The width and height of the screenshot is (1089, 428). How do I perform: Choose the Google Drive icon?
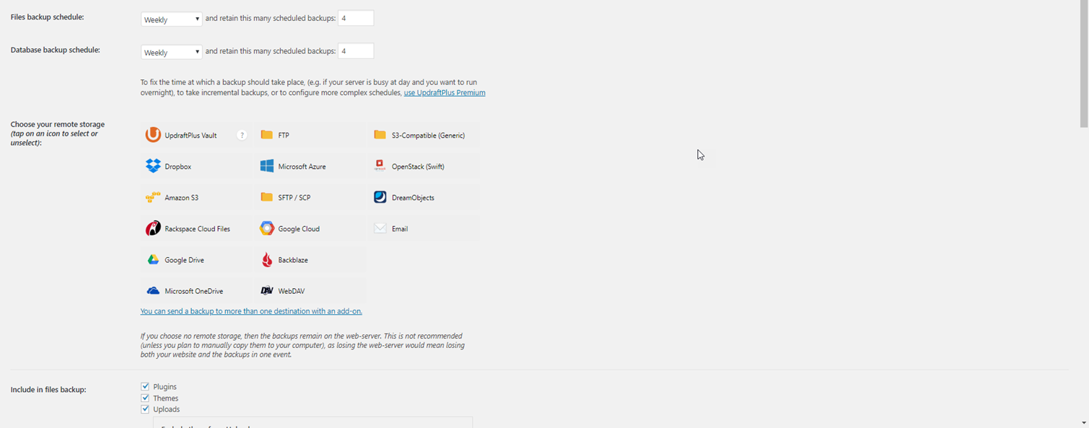(153, 260)
